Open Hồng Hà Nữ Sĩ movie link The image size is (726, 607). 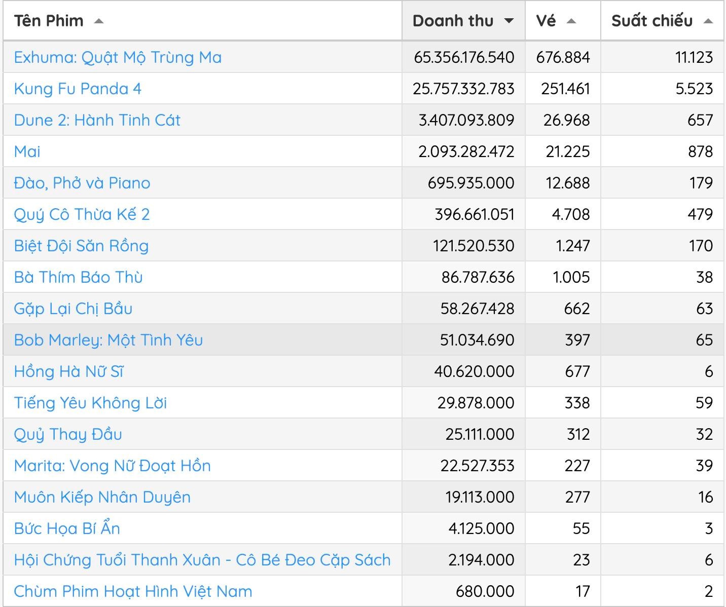[68, 371]
